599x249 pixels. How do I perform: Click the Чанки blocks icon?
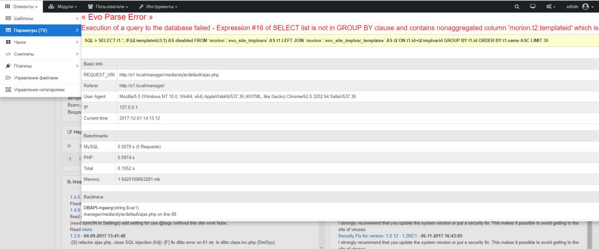tap(8, 42)
